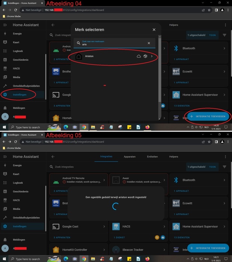
Task: Open '13 DIENSTEN' under Supervisor in Afbeelding 05
Action: point(182,237)
